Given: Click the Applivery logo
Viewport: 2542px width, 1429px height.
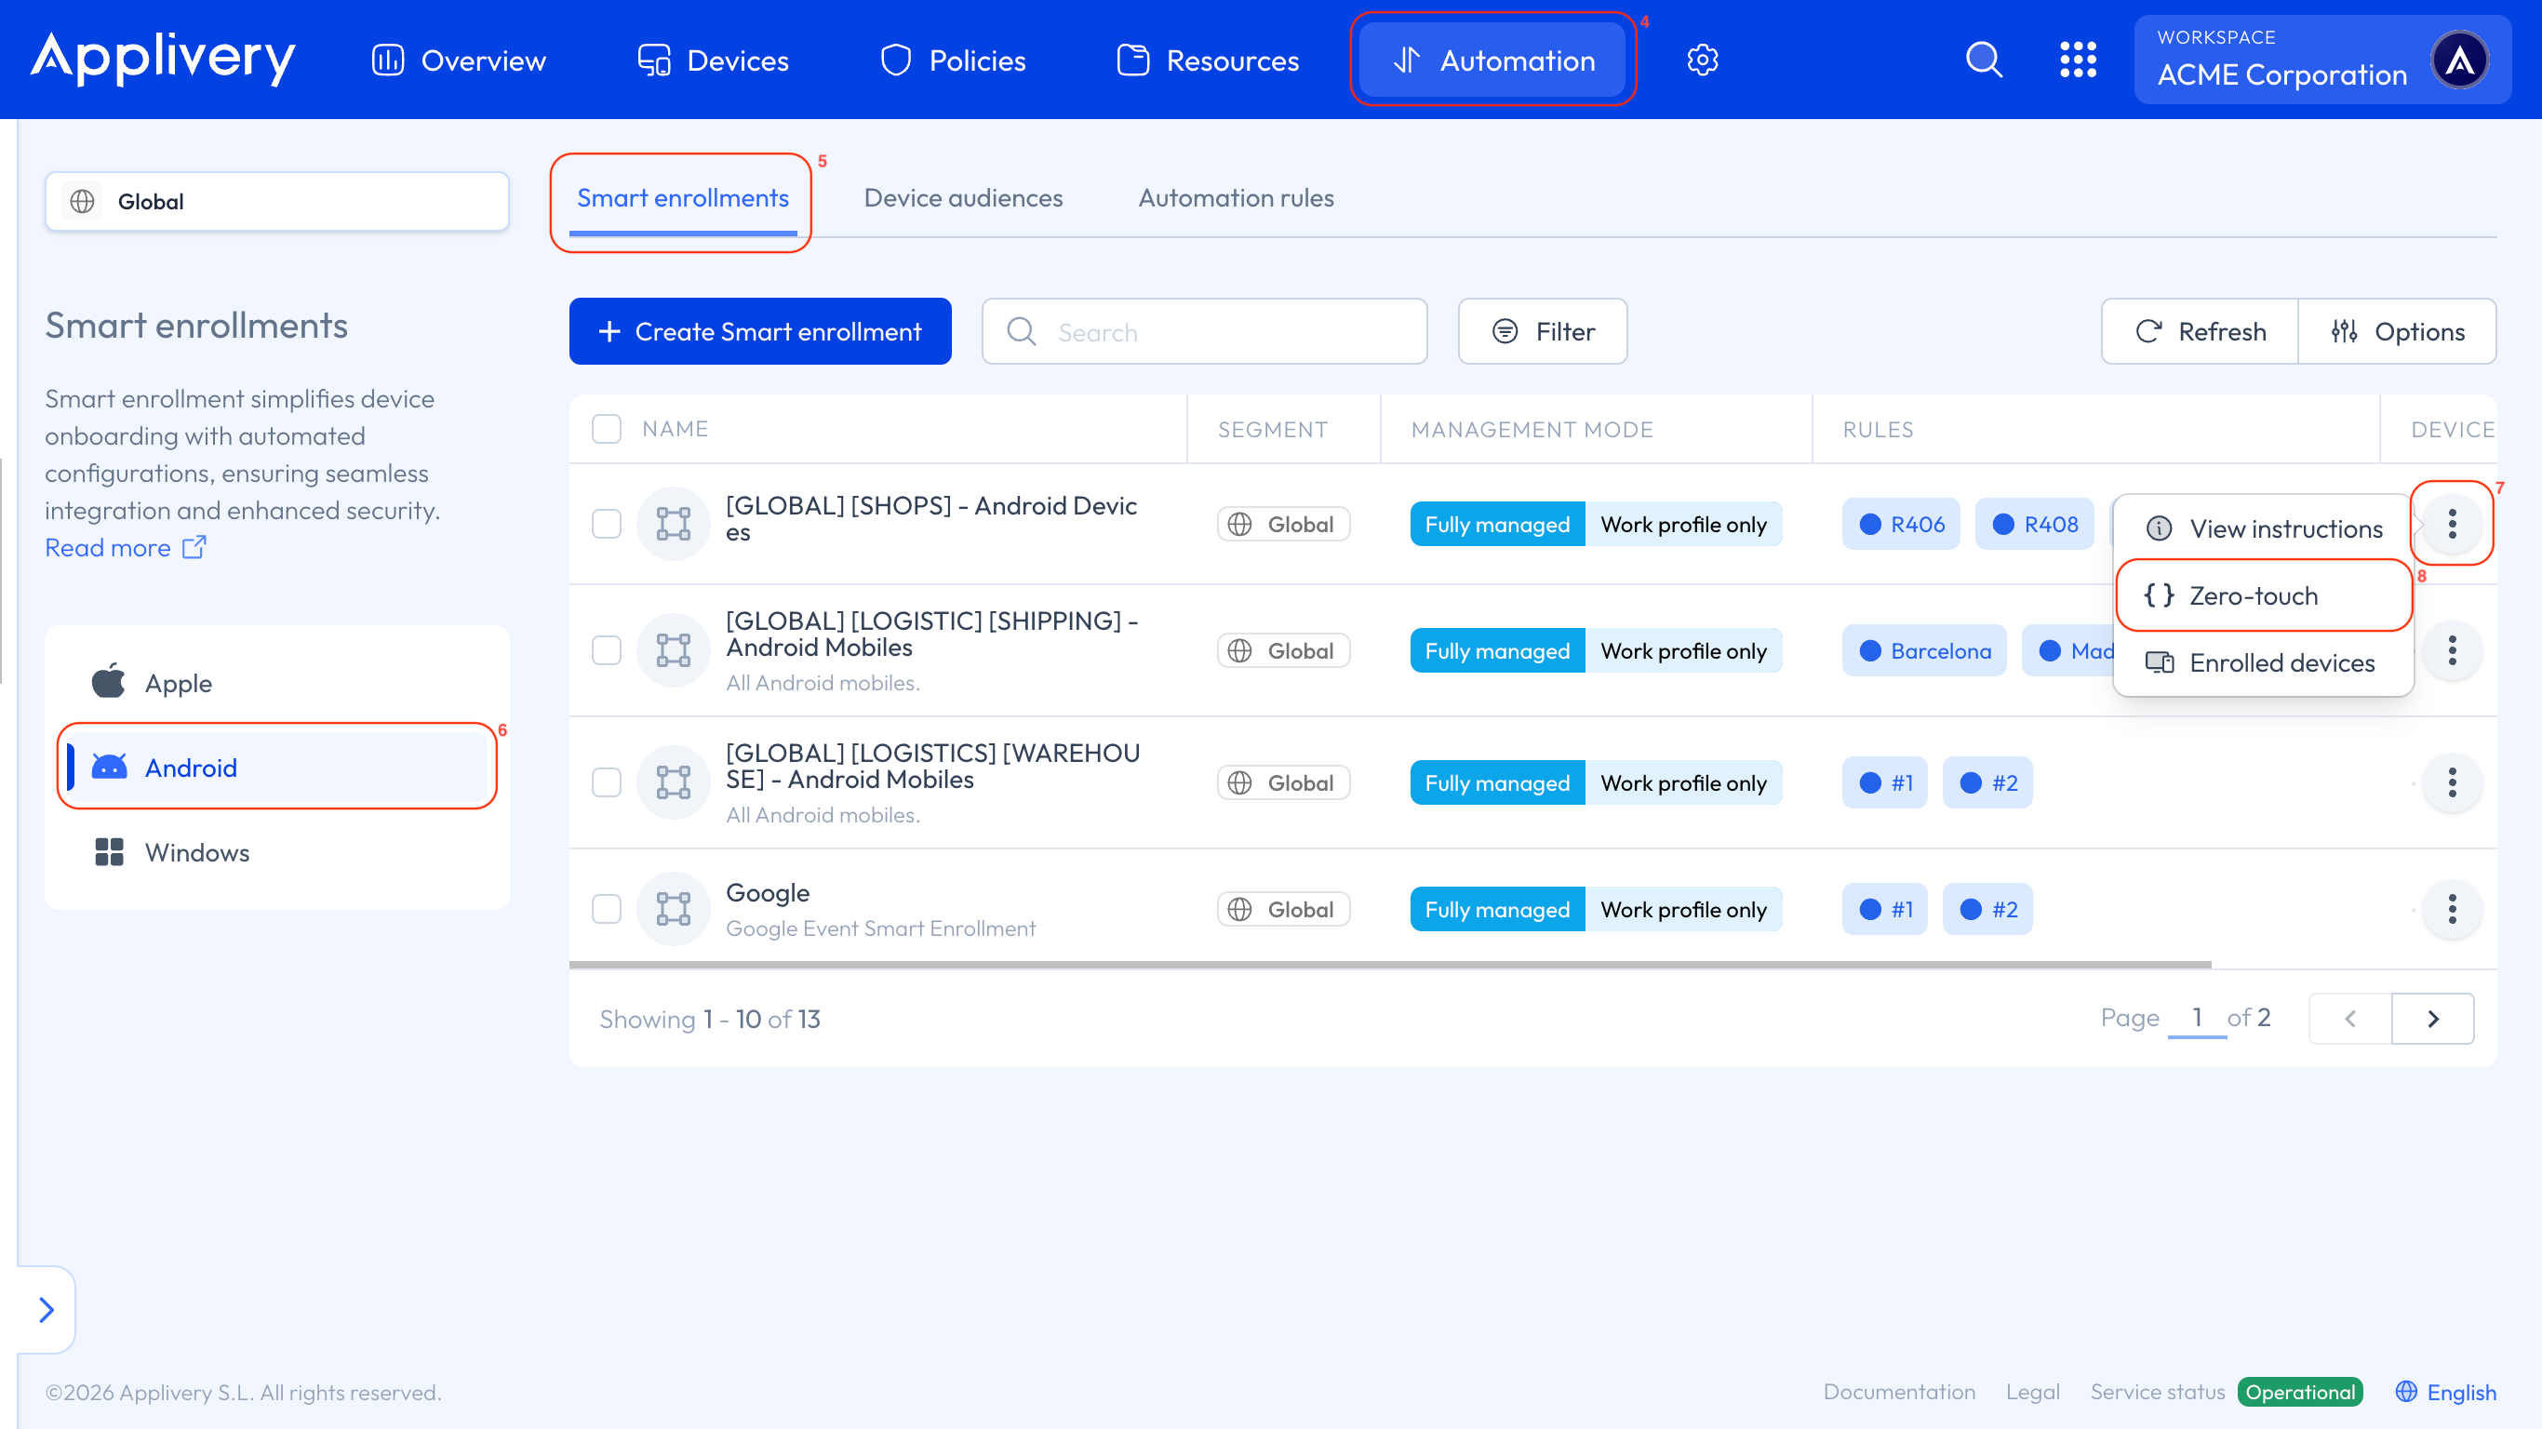Looking at the screenshot, I should click(x=163, y=60).
